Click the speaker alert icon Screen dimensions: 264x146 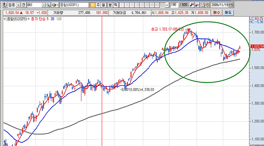[x=54, y=5]
